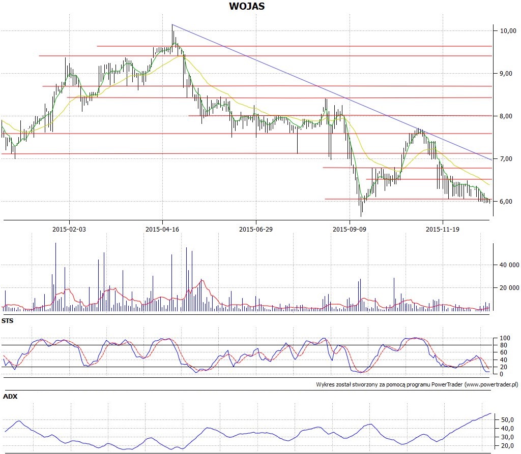The width and height of the screenshot is (521, 454).
Task: Click the STS axis value 40
Action: pyautogui.click(x=504, y=360)
